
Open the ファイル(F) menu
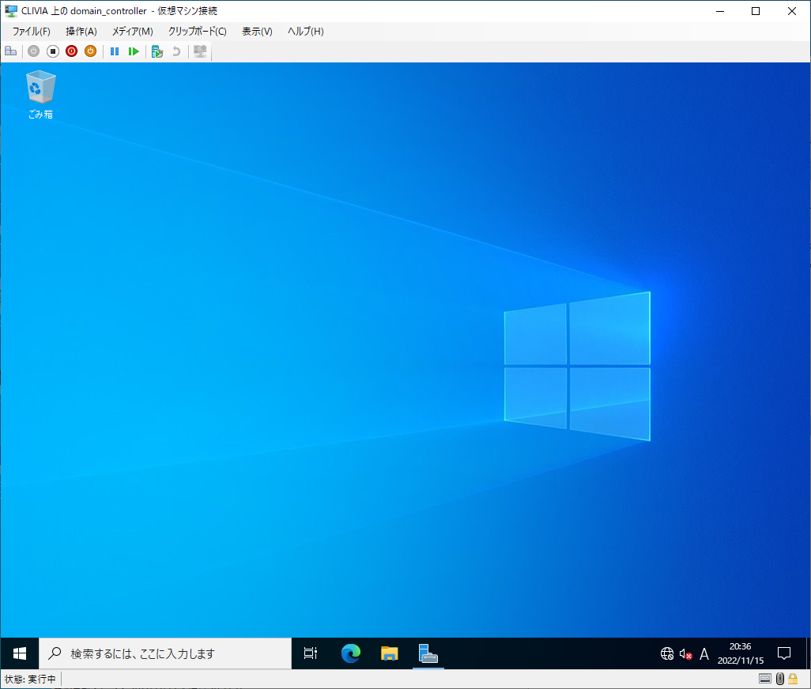[31, 31]
